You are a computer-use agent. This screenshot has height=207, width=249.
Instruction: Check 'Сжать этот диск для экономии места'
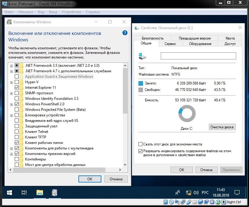click(x=140, y=144)
